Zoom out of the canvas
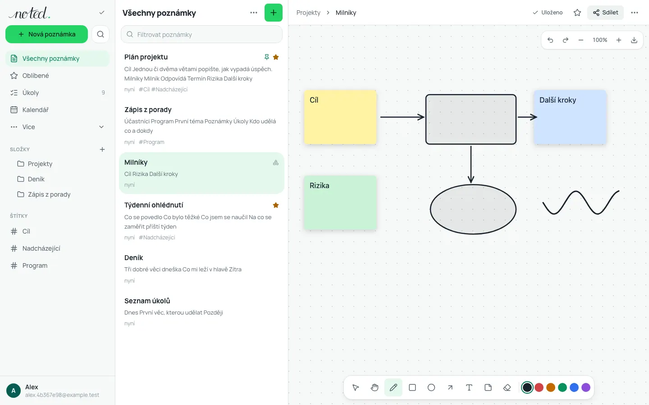The image size is (649, 405). tap(581, 40)
